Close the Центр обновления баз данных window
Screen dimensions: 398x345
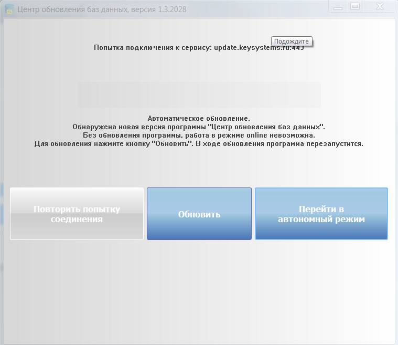click(x=380, y=7)
